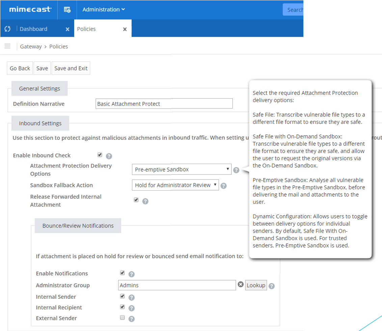Open help for Enable Notifications
This screenshot has width=382, height=331.
pyautogui.click(x=132, y=274)
